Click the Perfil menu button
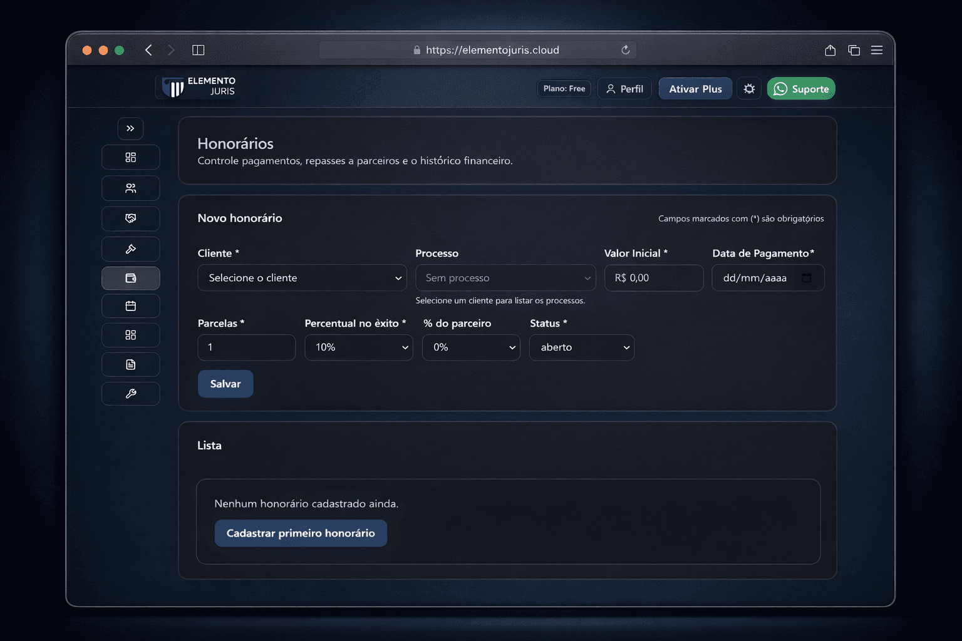This screenshot has width=962, height=641. click(624, 89)
